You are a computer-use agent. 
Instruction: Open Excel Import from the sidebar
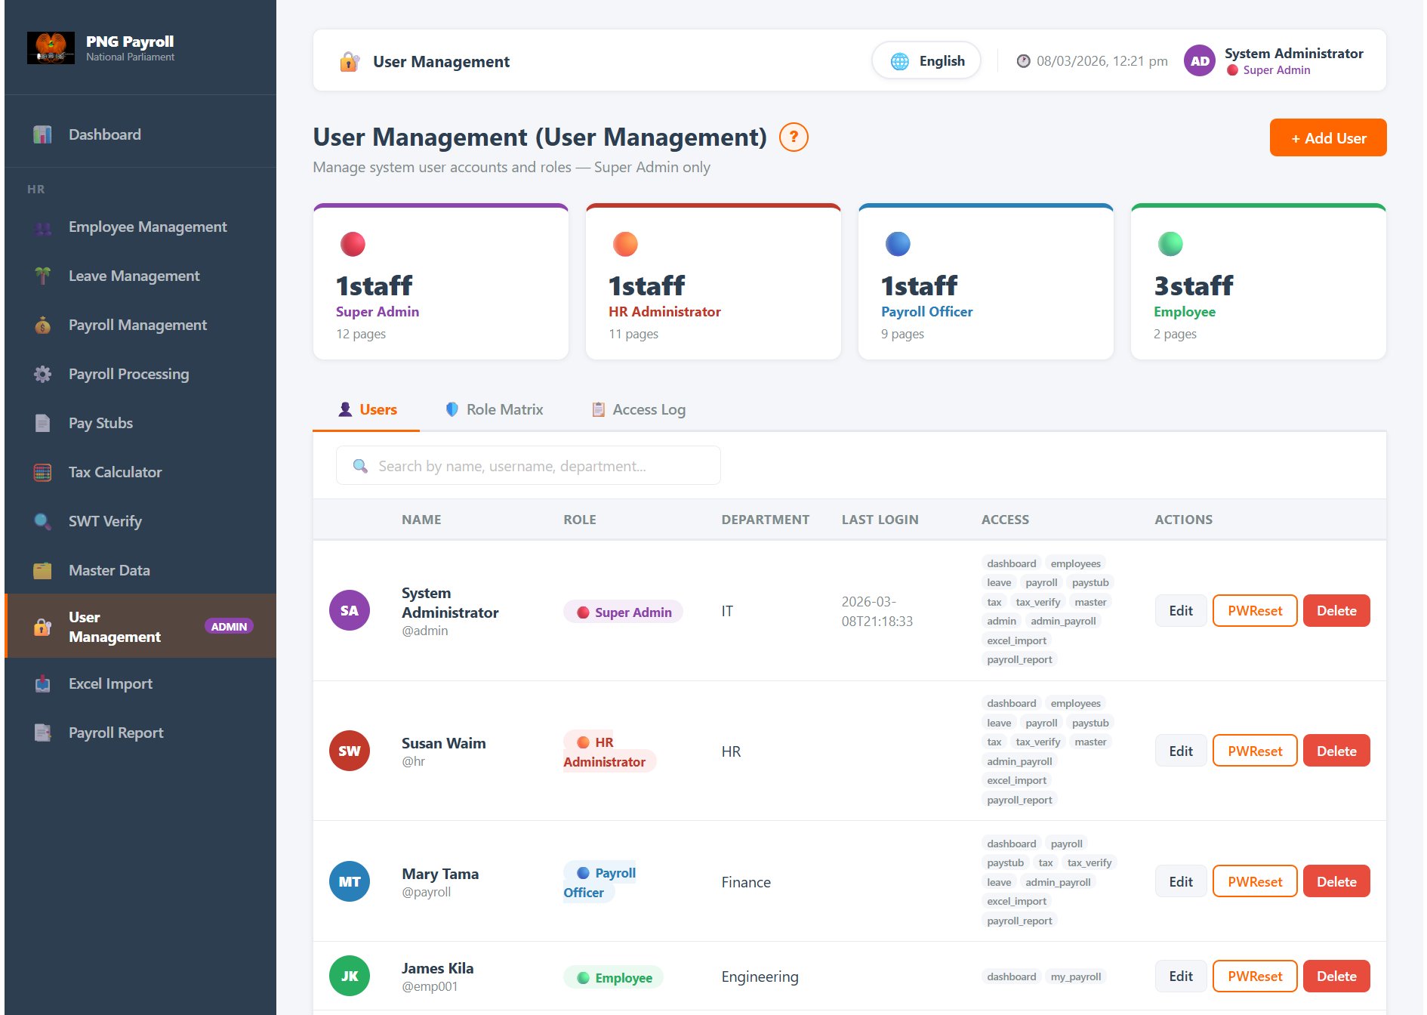pyautogui.click(x=140, y=684)
